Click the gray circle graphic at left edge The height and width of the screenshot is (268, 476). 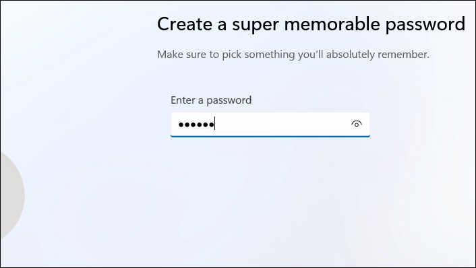(x=12, y=195)
